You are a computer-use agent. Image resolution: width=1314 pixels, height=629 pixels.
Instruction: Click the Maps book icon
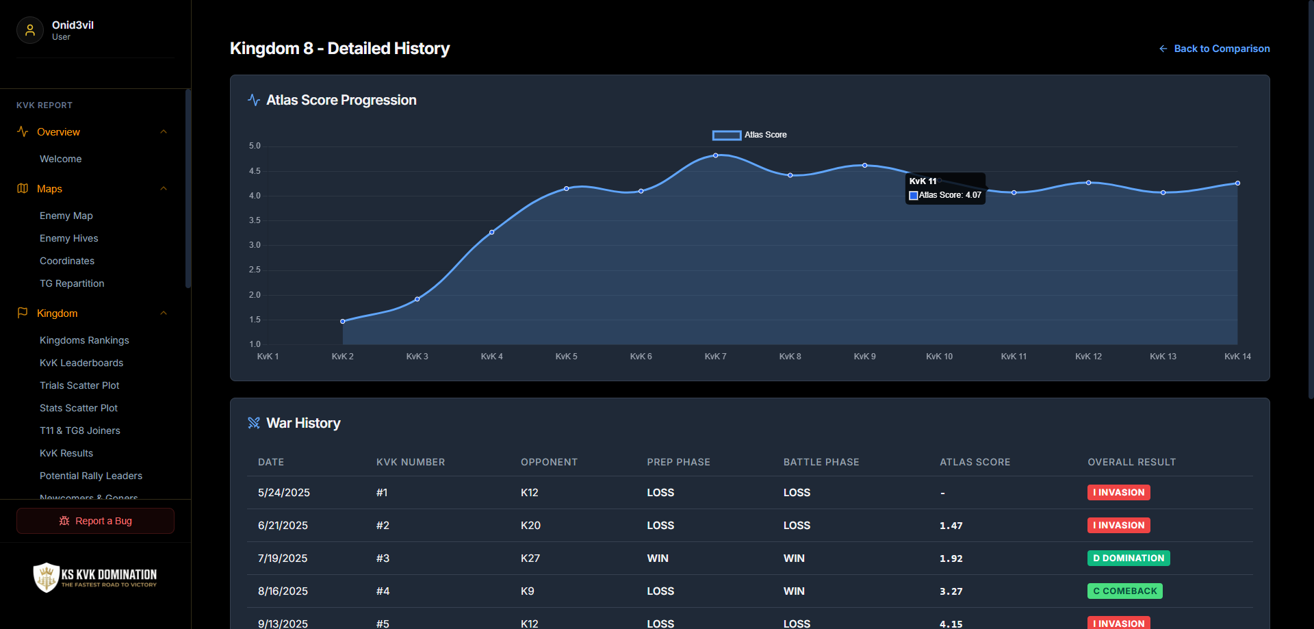pos(23,188)
